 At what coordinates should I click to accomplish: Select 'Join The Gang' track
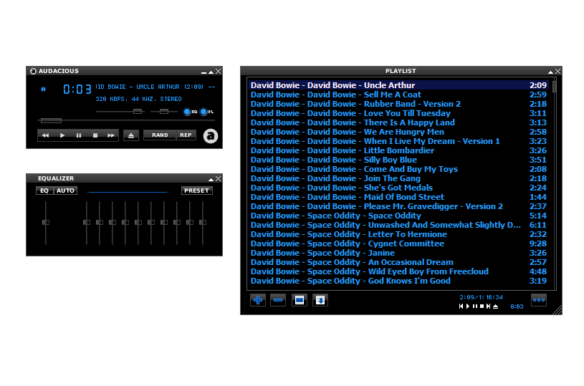point(398,178)
